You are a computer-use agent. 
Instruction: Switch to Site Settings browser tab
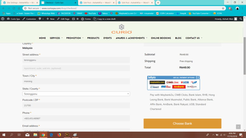(x=20, y=3)
